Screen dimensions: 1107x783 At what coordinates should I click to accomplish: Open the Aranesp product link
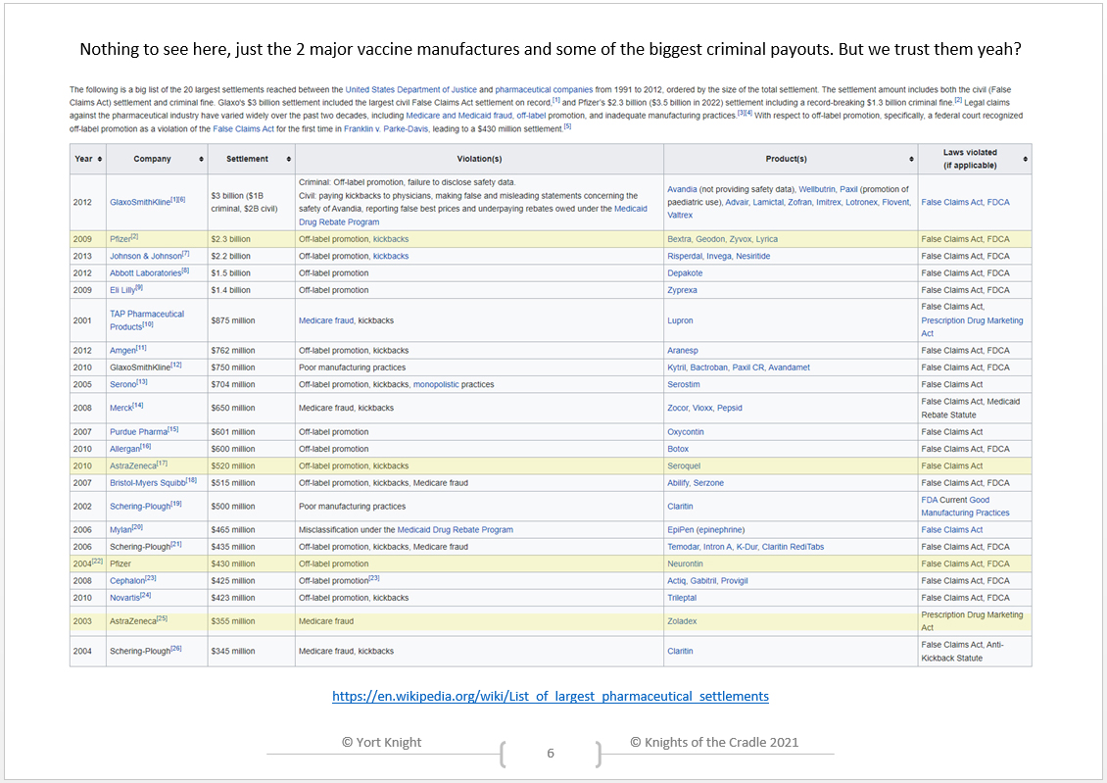click(683, 350)
